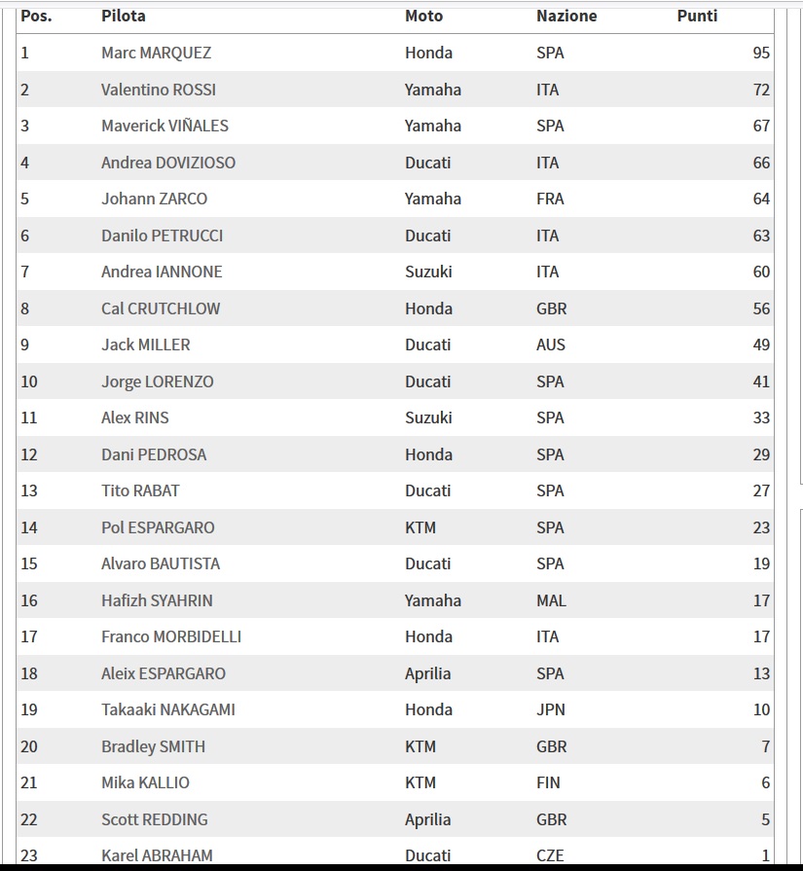Image resolution: width=803 pixels, height=871 pixels.
Task: Select Dani PEDROSA in standings
Action: tap(154, 454)
